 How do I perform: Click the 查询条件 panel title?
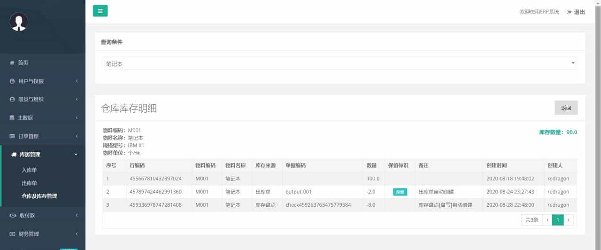pyautogui.click(x=112, y=42)
